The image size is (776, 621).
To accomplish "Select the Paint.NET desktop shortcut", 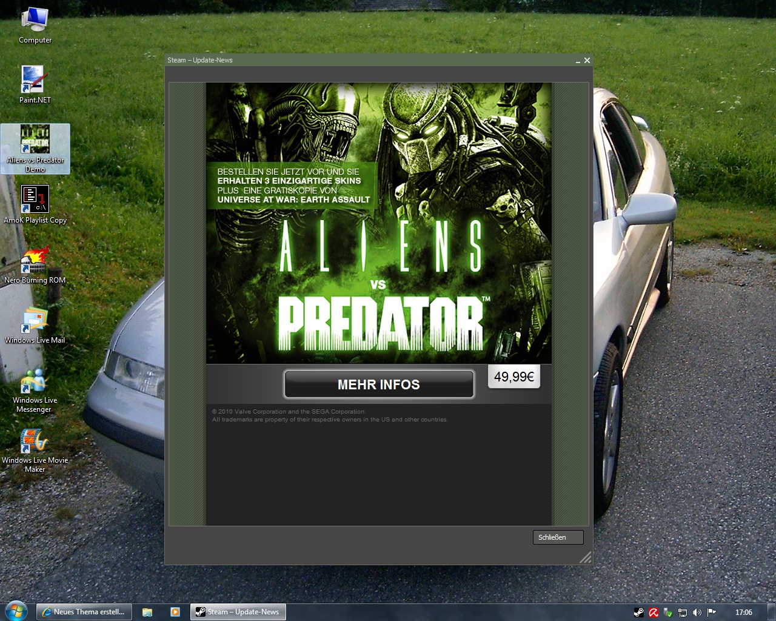I will 35,82.
